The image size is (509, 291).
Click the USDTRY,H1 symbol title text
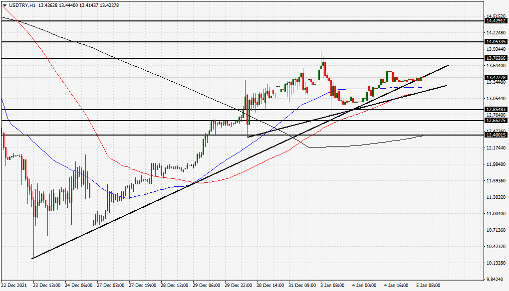tap(22, 5)
